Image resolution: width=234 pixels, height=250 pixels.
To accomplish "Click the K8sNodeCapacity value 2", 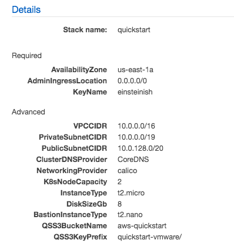I will click(119, 182).
